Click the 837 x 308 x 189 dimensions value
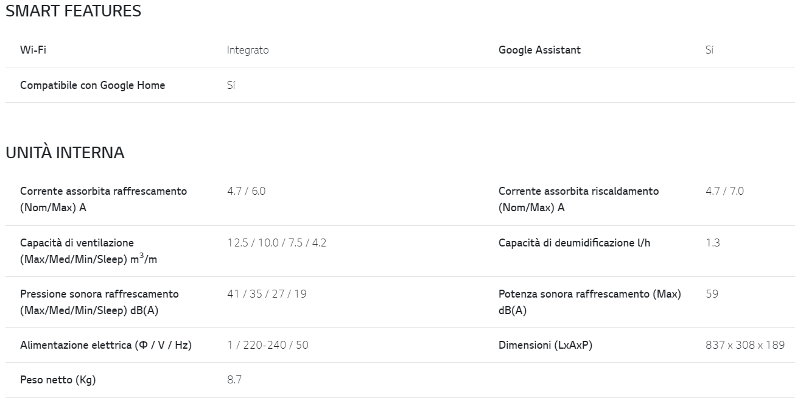 coord(745,345)
